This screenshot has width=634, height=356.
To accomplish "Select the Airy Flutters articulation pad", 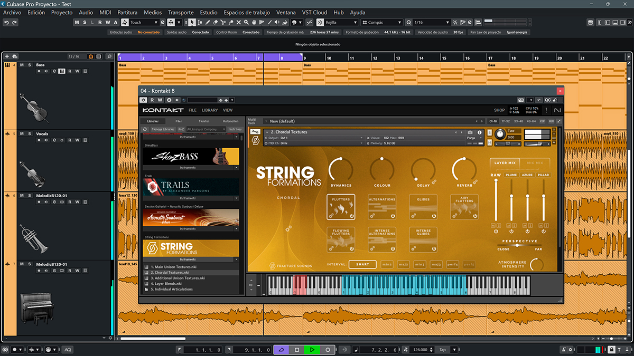I will 464,207.
